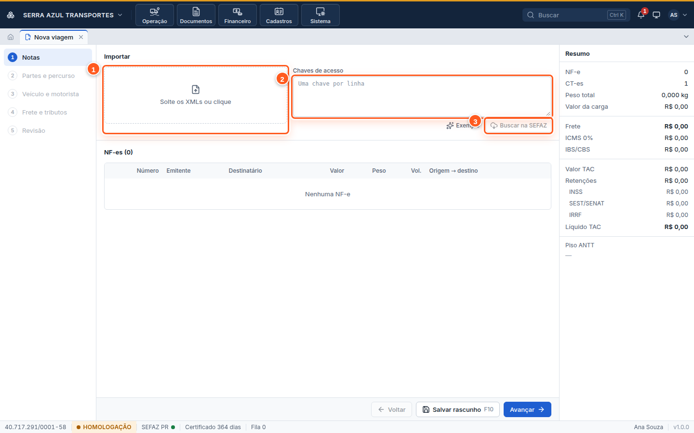Select step 4 Frete e tributos

click(48, 112)
